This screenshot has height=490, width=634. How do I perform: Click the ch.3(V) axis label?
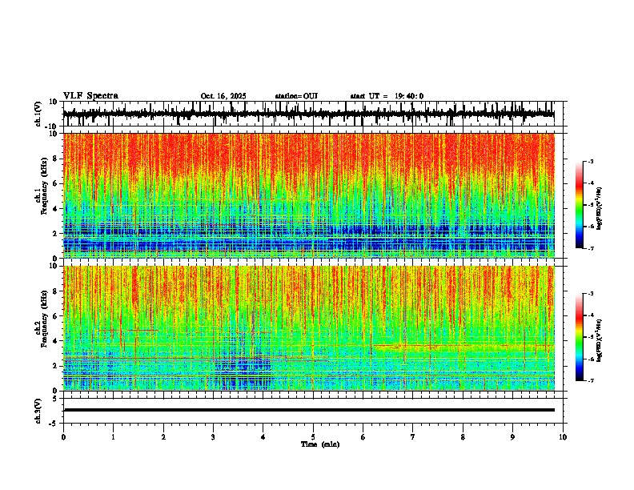(x=38, y=411)
